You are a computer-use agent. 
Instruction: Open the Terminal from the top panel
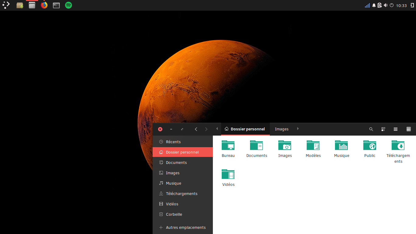click(x=56, y=5)
